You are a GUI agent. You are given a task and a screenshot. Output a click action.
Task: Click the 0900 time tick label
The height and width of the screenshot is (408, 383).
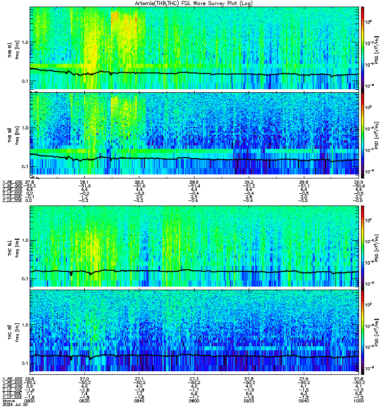coord(194,401)
